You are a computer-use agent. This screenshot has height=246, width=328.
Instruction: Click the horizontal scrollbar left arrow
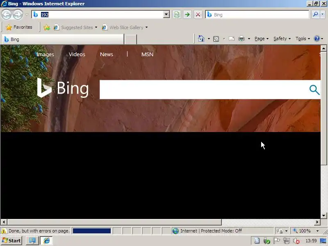[x=4, y=222]
